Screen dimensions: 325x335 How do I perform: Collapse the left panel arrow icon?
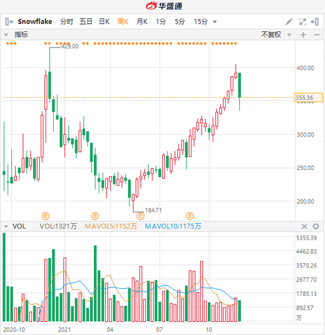(9, 21)
